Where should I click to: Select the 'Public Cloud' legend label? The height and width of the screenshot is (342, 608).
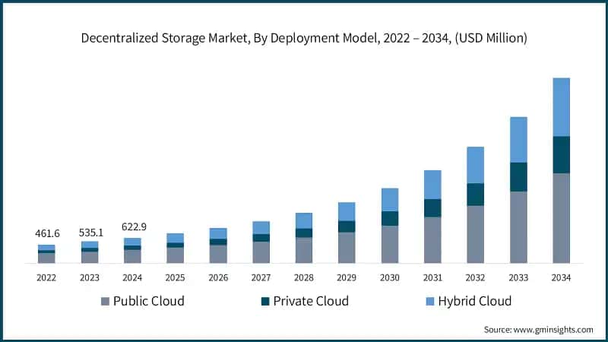[149, 301]
